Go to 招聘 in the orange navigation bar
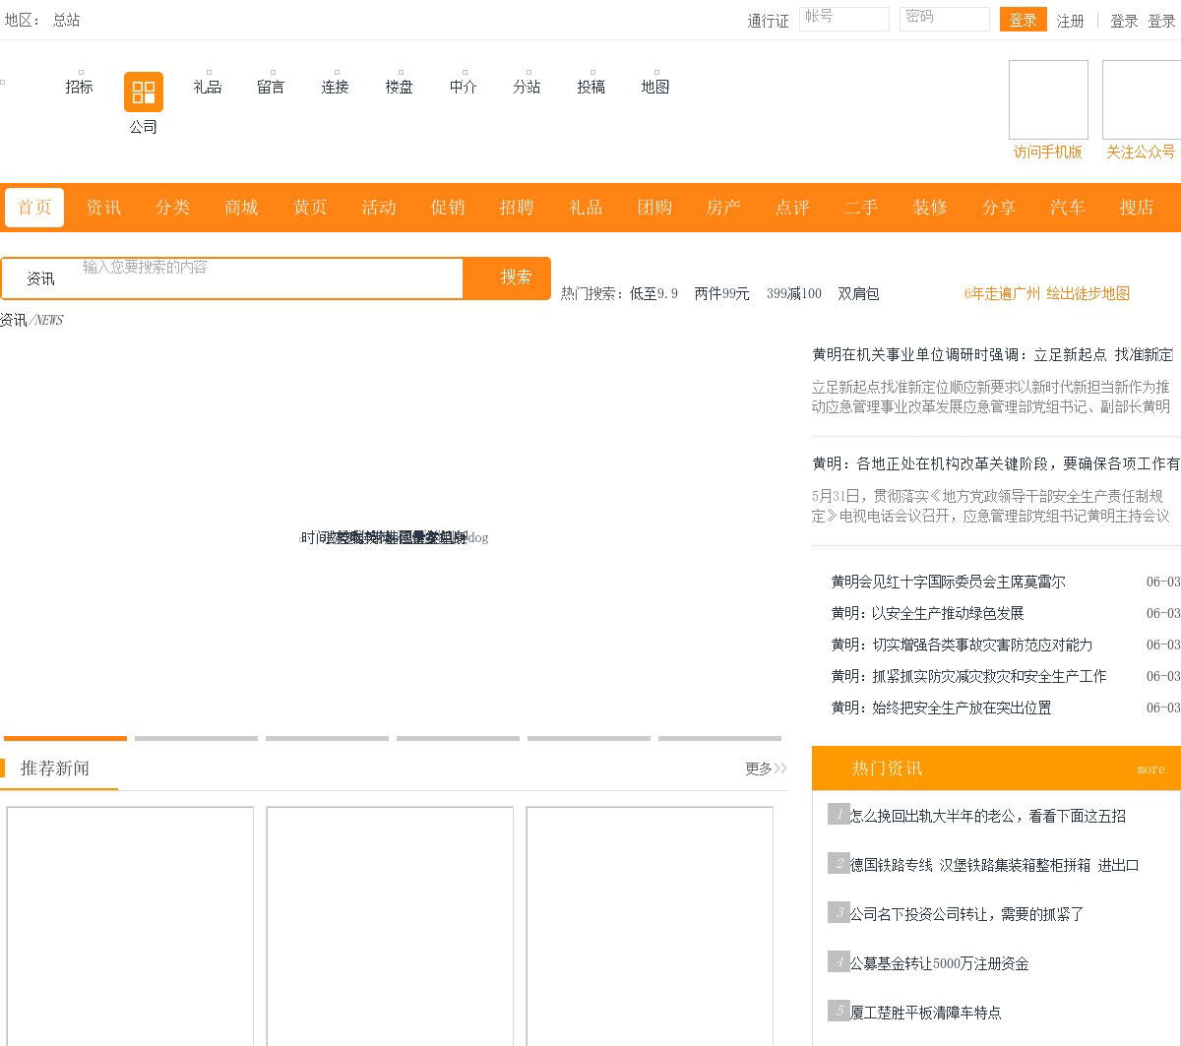This screenshot has width=1181, height=1046. [517, 208]
